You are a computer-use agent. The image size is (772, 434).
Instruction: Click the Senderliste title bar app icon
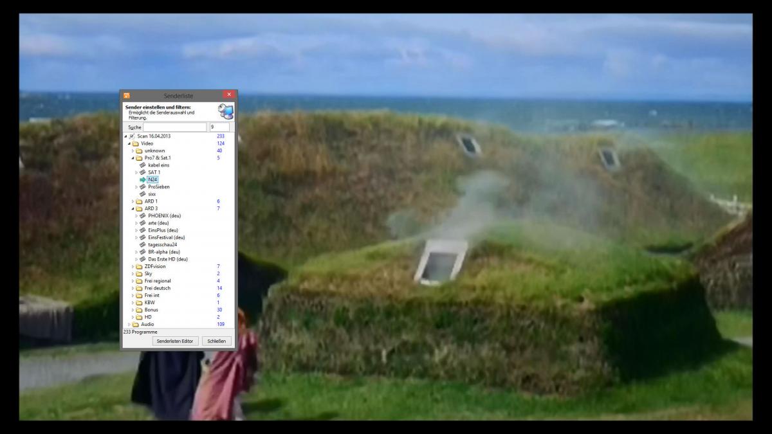click(x=127, y=96)
